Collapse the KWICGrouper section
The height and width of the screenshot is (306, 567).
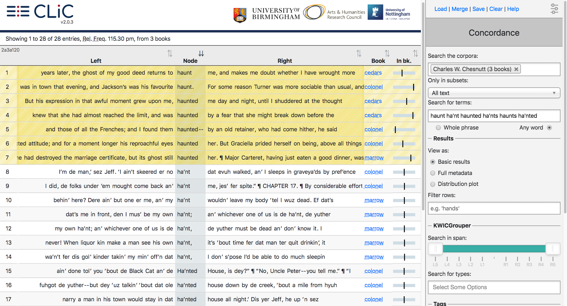[x=452, y=226]
